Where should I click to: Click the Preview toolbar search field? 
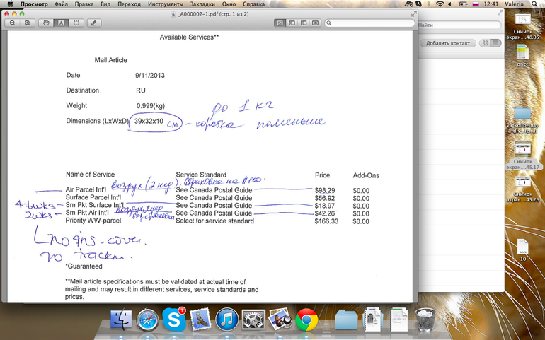pos(368,23)
